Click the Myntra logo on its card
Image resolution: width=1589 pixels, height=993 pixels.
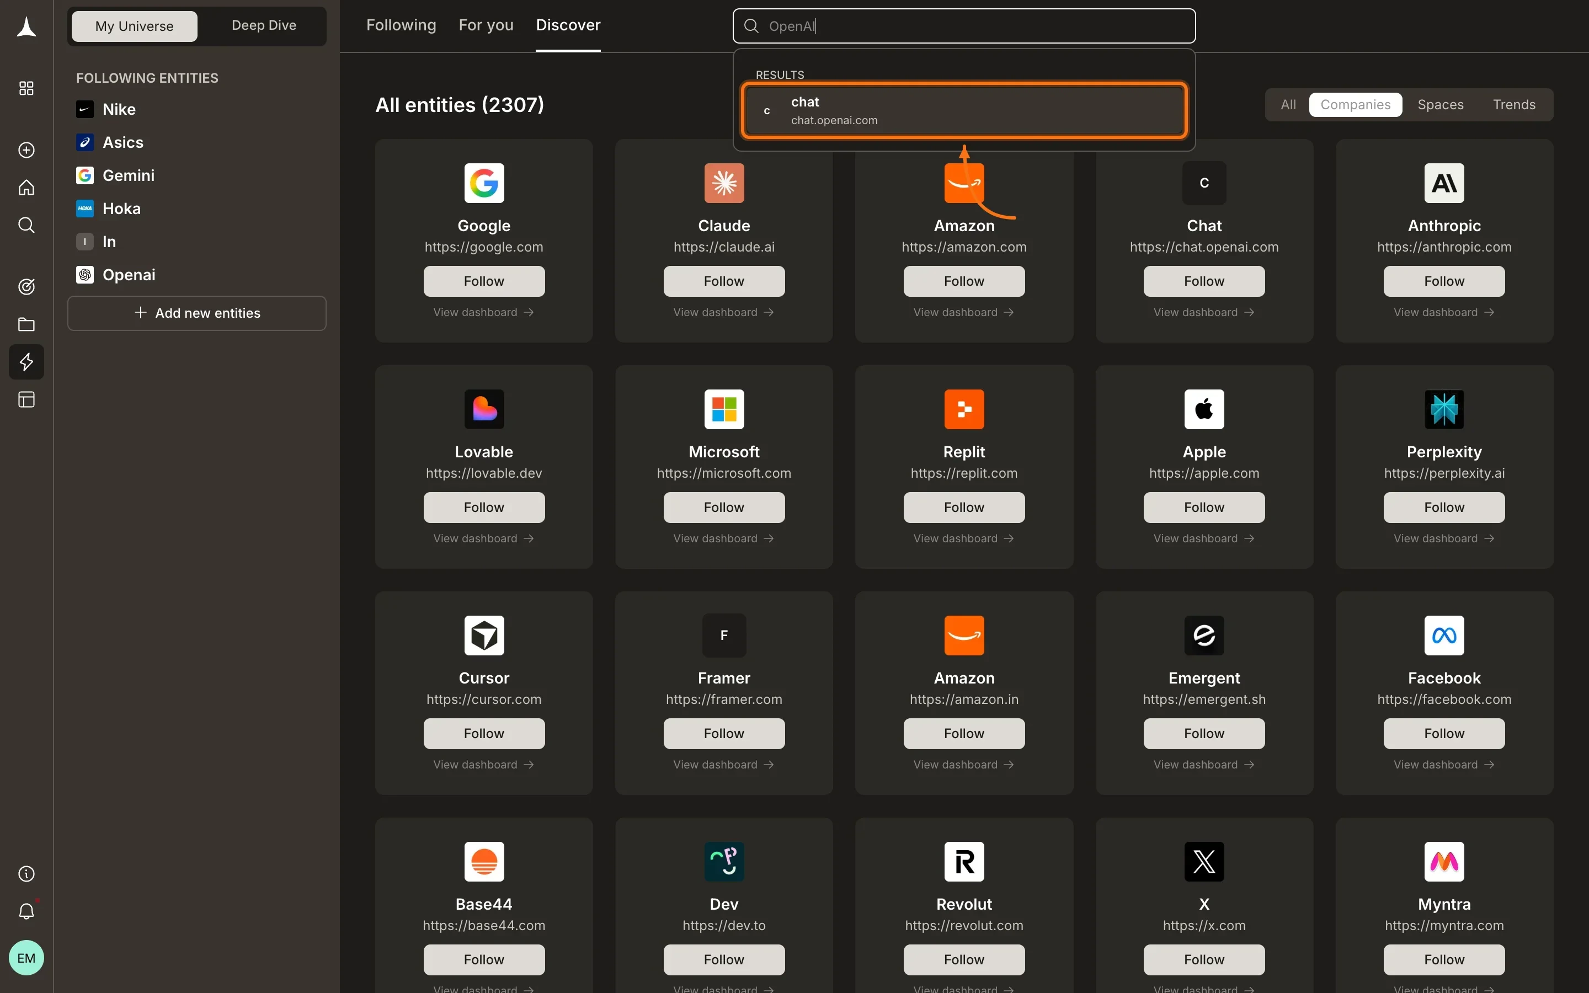tap(1444, 861)
